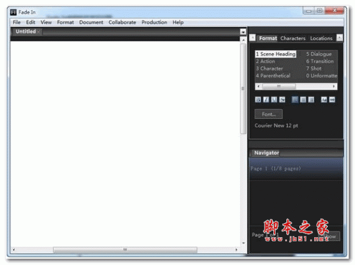355x265 pixels.
Task: Minimize the Fade In window
Action: tap(309, 11)
